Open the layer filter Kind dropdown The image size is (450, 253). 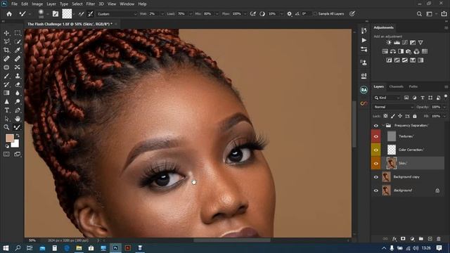[387, 98]
